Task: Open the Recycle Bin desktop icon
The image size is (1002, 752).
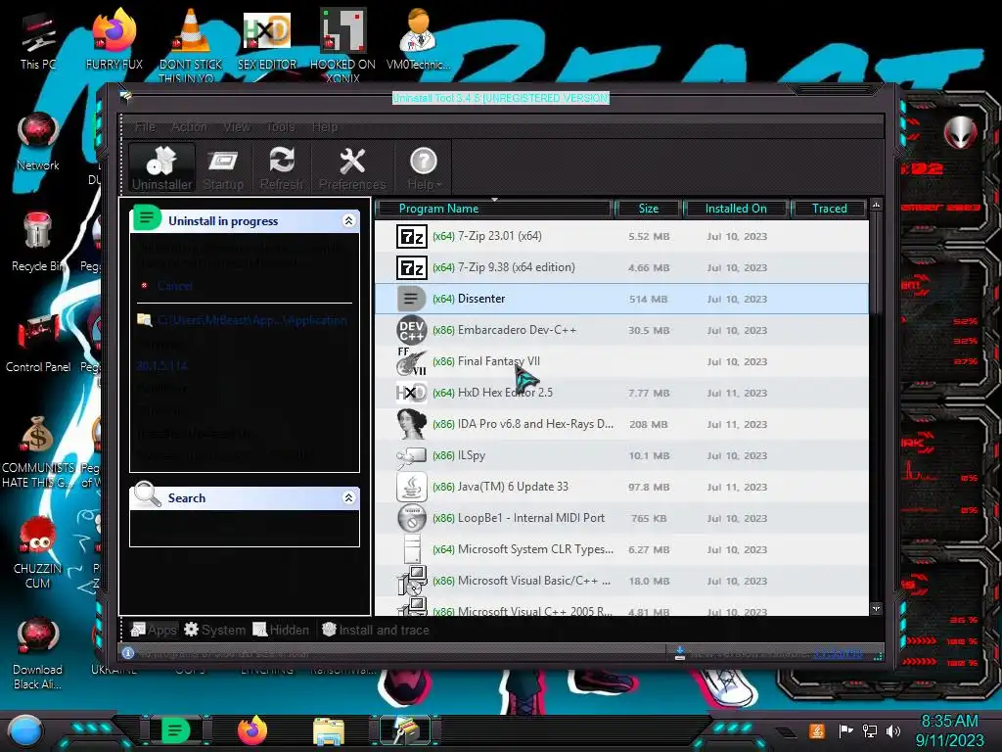Action: tap(38, 242)
